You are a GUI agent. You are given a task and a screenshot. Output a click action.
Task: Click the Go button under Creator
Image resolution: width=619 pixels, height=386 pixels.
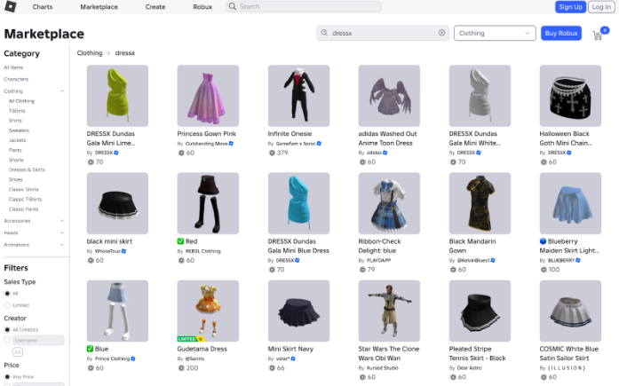pyautogui.click(x=18, y=351)
